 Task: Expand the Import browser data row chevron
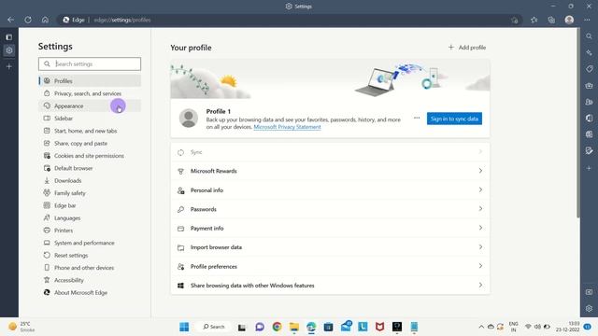(480, 246)
